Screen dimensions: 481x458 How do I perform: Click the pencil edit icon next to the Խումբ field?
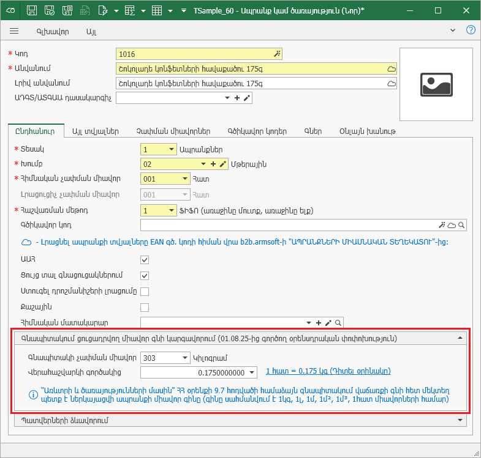coord(223,164)
